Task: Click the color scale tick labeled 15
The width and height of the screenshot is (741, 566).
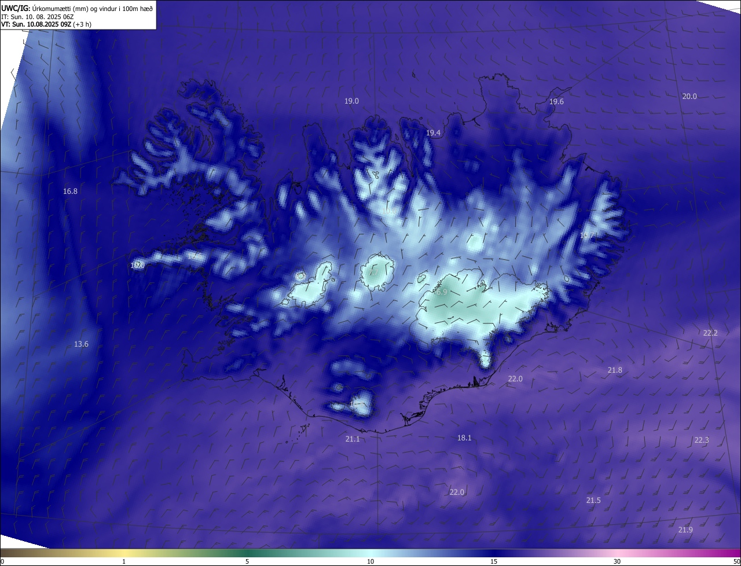Action: [494, 561]
